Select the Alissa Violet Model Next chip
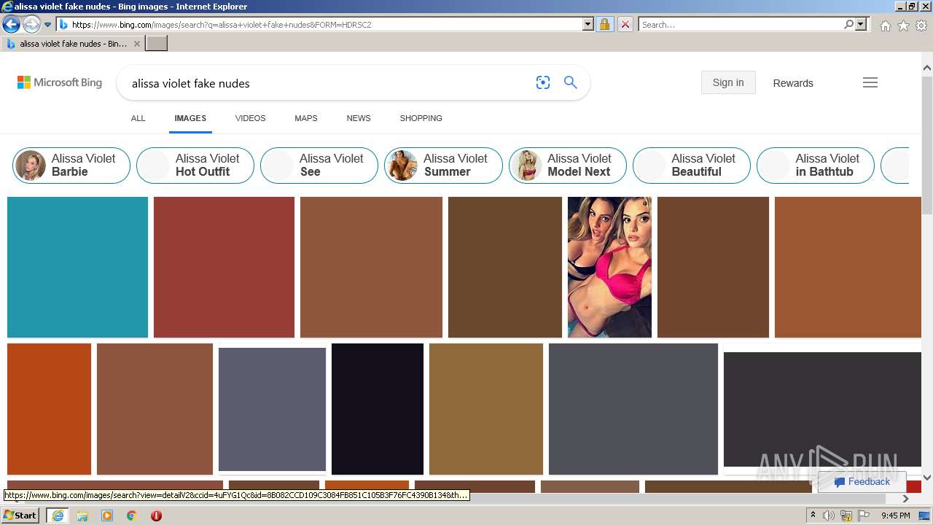 point(568,166)
